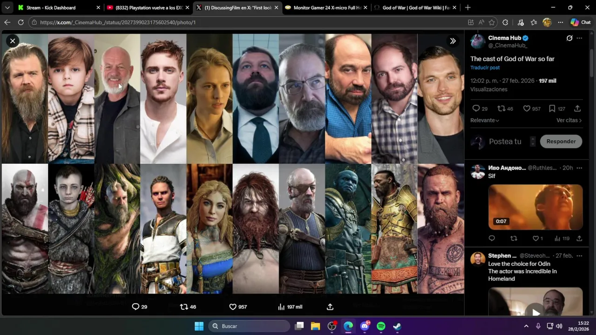
Task: Open Cinema Hub profile via avatar
Action: coord(477,41)
